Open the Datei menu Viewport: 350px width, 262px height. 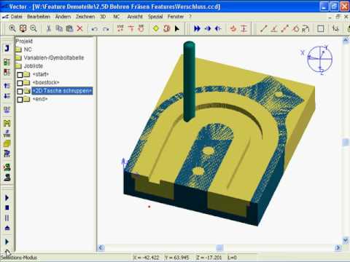click(17, 17)
